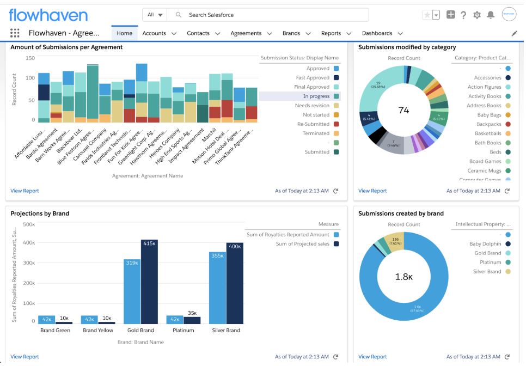Expand the Dashboards tab chevron
The width and height of the screenshot is (526, 366).
[400, 34]
